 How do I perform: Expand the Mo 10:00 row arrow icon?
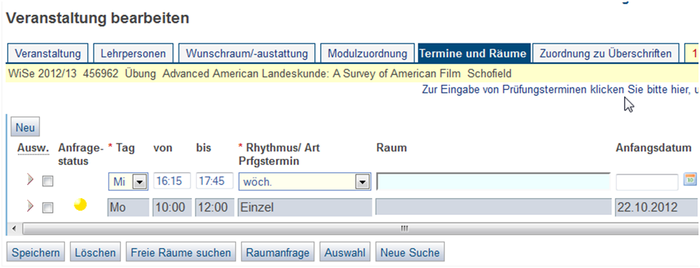[30, 206]
